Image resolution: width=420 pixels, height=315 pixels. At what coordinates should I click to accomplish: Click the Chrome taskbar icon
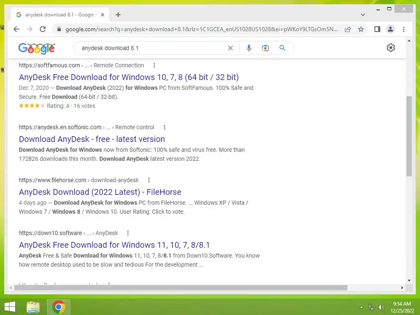pyautogui.click(x=59, y=307)
